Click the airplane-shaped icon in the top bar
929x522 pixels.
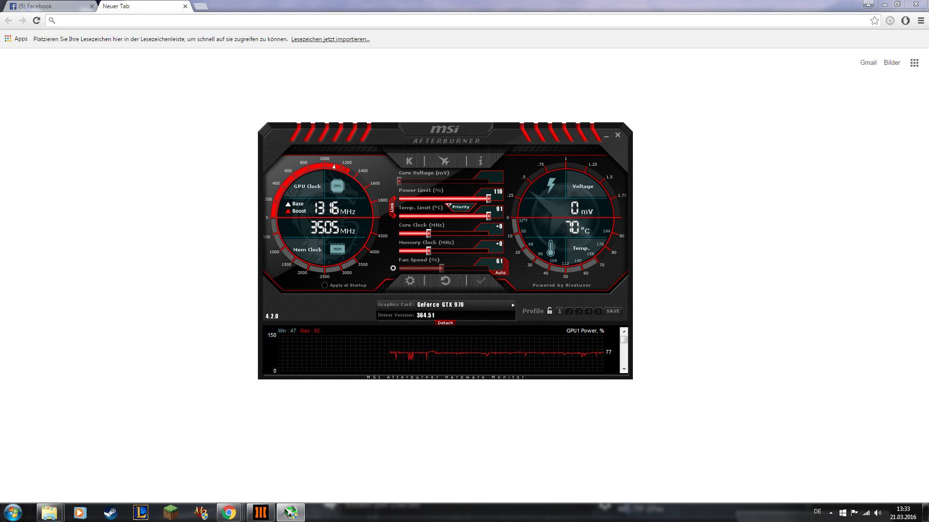pos(444,161)
